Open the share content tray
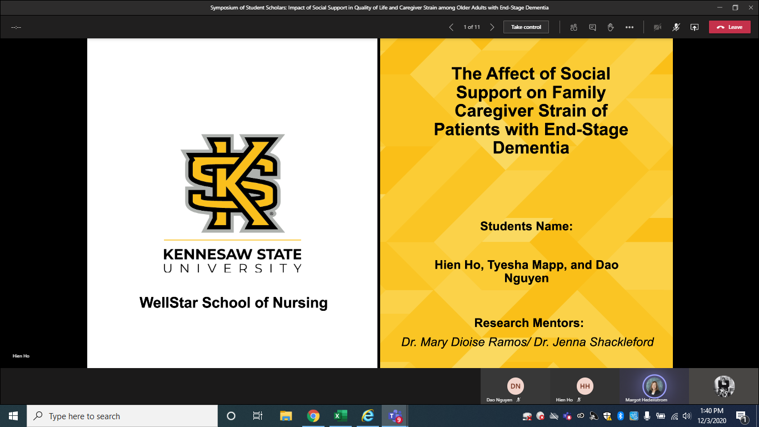Screen dimensions: 759x427 pos(694,27)
